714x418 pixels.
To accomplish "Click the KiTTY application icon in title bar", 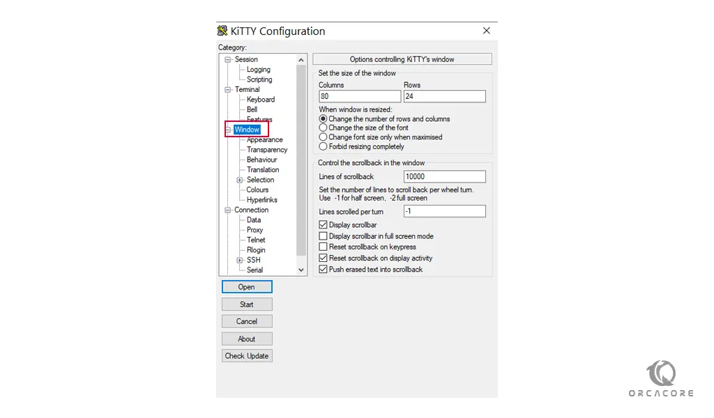I will [x=222, y=31].
